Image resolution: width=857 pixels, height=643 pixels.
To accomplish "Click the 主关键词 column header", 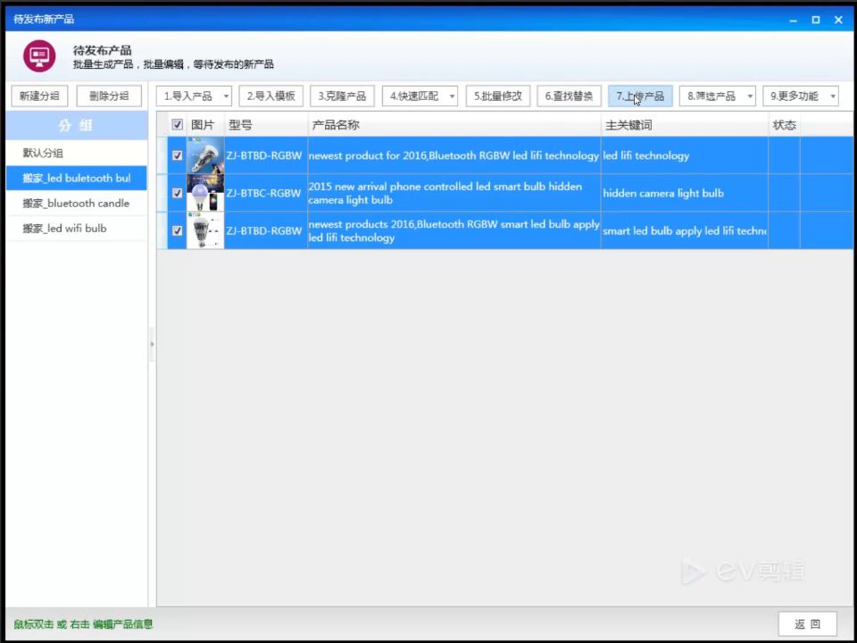I will pos(685,125).
